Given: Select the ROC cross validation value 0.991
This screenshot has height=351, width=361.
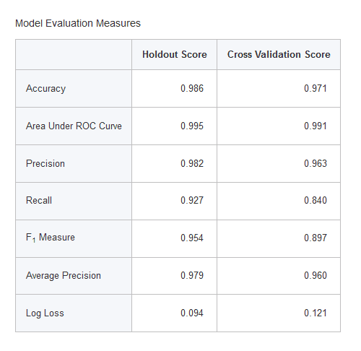Looking at the screenshot, I should point(316,126).
